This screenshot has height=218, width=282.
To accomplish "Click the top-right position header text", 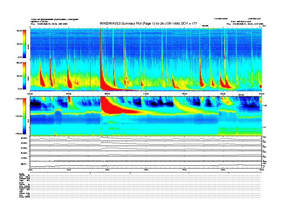I will pyautogui.click(x=245, y=24).
